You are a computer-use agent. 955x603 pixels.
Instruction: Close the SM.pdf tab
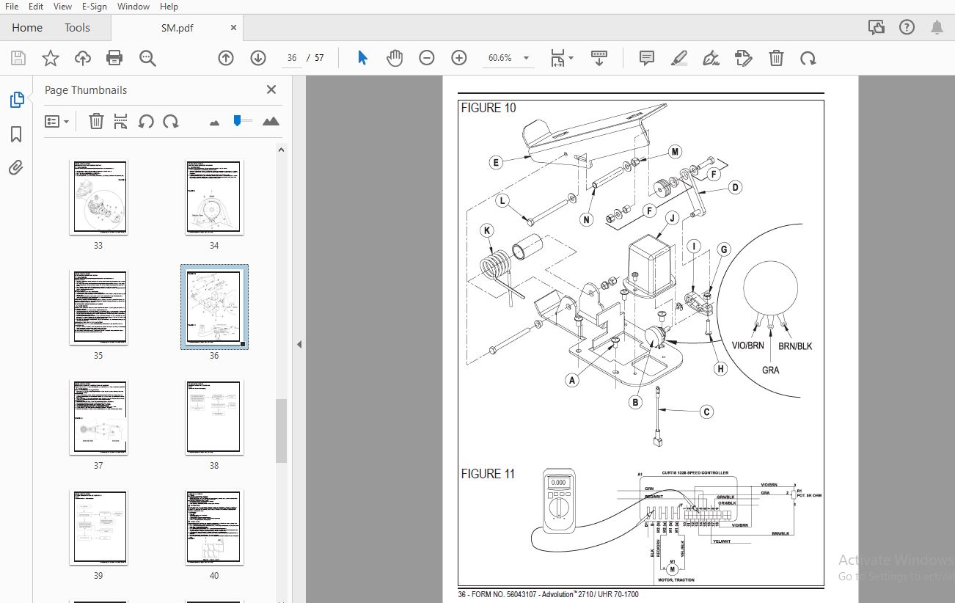[234, 28]
